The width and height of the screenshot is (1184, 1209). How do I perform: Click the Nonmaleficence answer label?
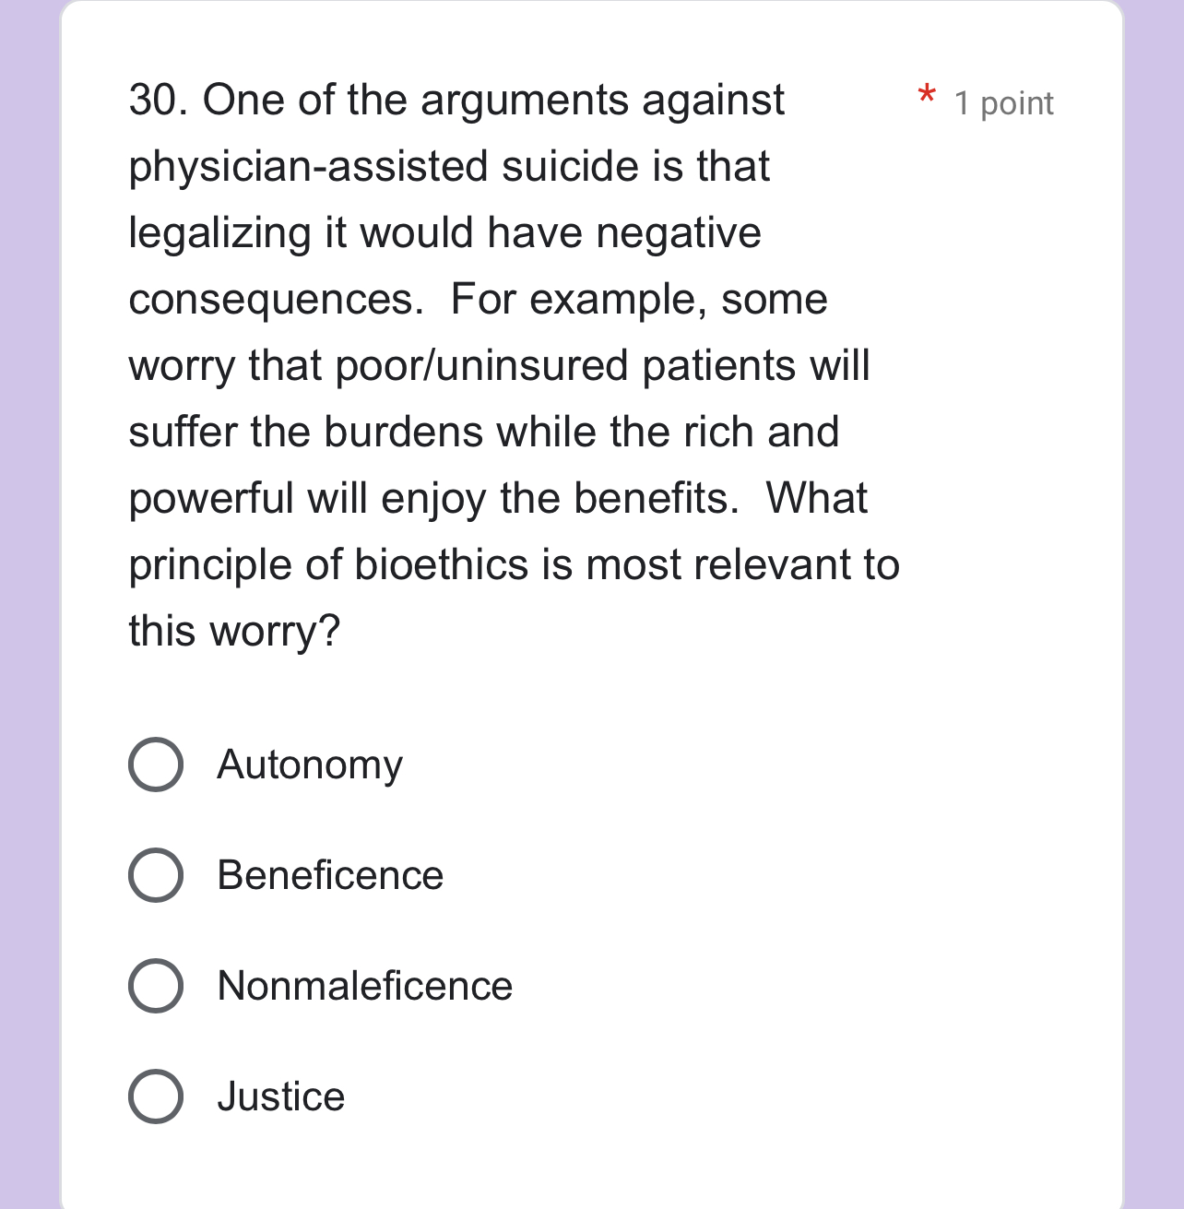point(363,986)
